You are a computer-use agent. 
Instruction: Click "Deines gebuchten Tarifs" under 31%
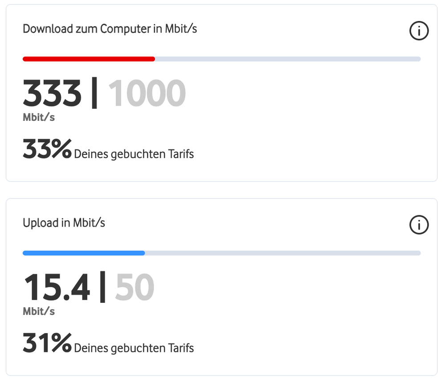point(134,348)
